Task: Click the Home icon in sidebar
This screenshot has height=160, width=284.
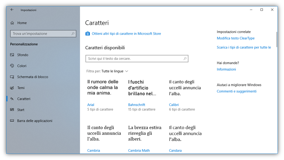Action: pyautogui.click(x=12, y=23)
